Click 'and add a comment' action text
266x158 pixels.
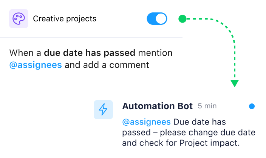coord(107,65)
